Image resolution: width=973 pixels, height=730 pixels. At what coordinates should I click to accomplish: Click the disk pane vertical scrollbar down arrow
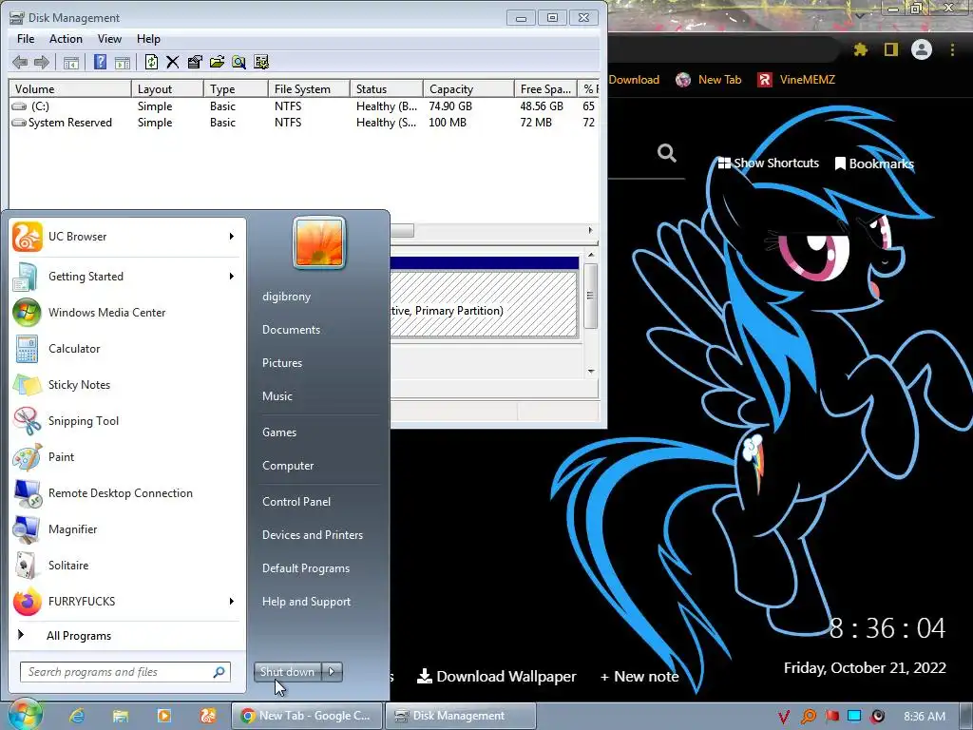591,372
